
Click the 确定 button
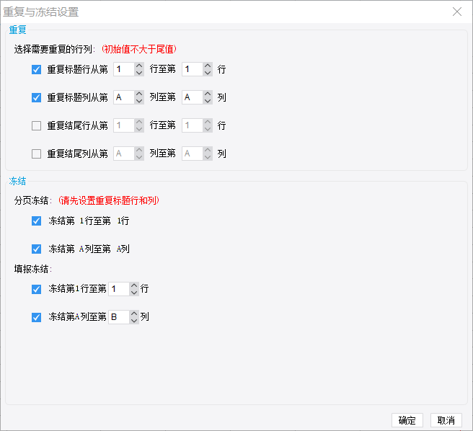[407, 420]
